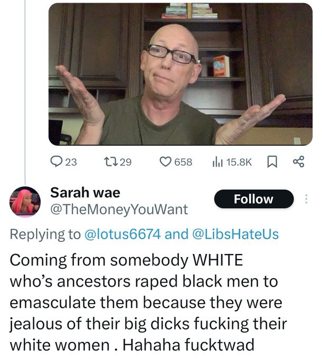
Task: Bookmark the post using the bookmark icon
Action: tap(272, 162)
